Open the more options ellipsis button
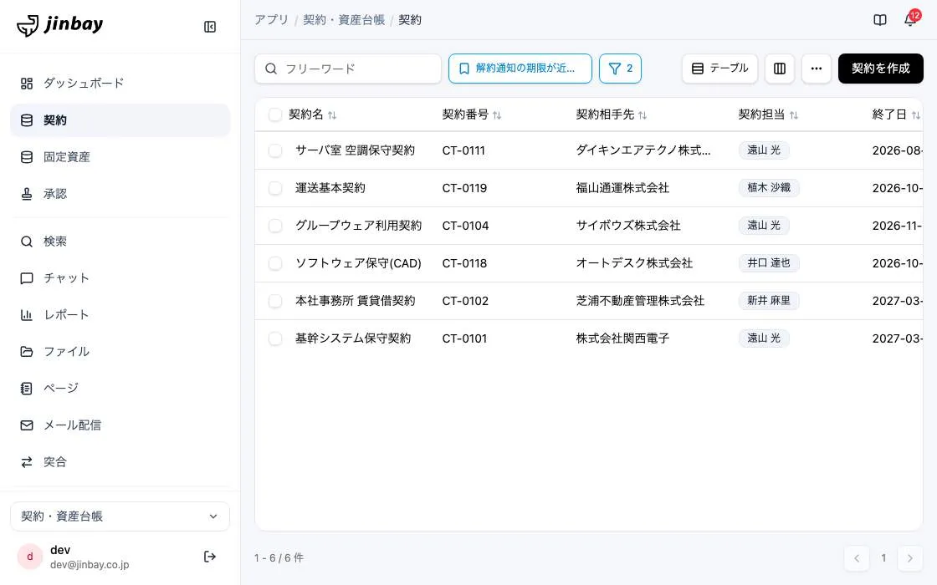The width and height of the screenshot is (937, 585). 817,69
